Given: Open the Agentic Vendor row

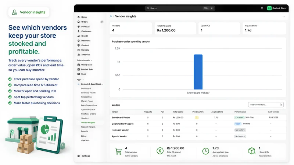Looking at the screenshot, I should [x=198, y=136].
